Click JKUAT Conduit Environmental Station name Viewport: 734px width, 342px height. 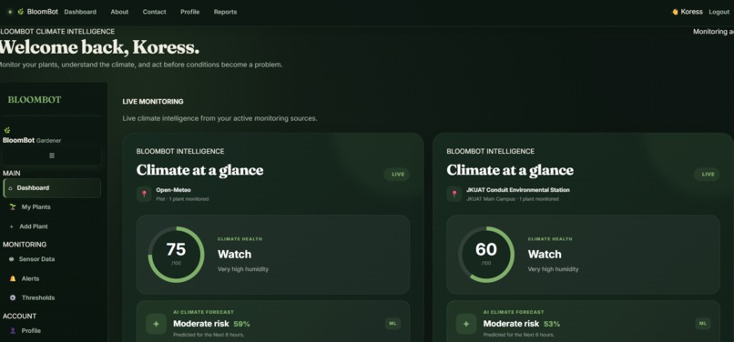pyautogui.click(x=518, y=190)
